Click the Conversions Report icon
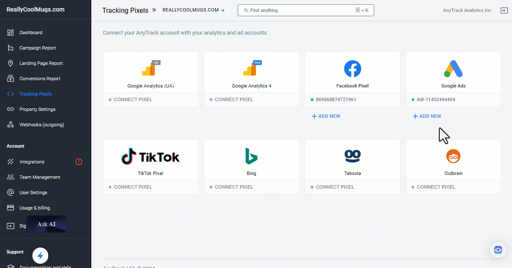 click(x=11, y=79)
